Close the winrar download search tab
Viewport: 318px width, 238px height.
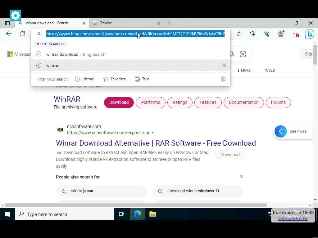click(84, 23)
